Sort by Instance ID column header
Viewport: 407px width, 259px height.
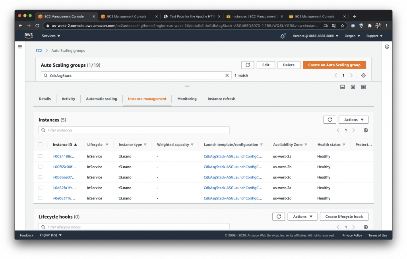point(65,144)
